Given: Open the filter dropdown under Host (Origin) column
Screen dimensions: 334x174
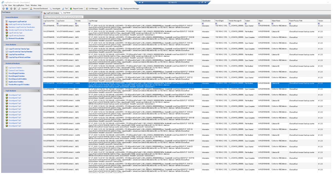Looking at the screenshot, I should click(216, 24).
